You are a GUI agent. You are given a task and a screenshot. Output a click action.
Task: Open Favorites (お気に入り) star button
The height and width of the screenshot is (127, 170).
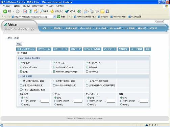pos(56,11)
